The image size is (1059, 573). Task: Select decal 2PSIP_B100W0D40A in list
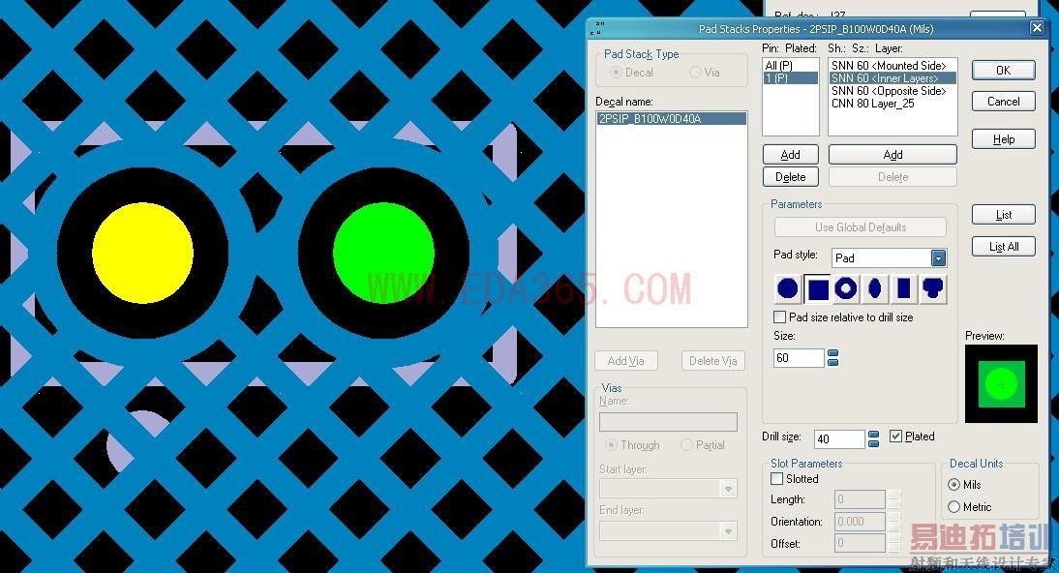[x=672, y=119]
